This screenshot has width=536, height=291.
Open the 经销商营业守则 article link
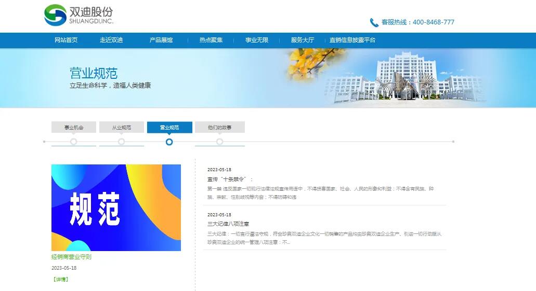coord(71,257)
